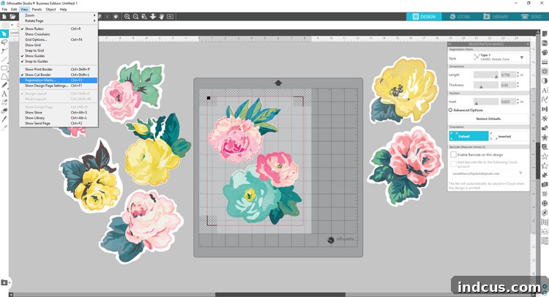Open the registration mark Style dropdown
Image resolution: width=549 pixels, height=297 pixels.
click(x=500, y=57)
